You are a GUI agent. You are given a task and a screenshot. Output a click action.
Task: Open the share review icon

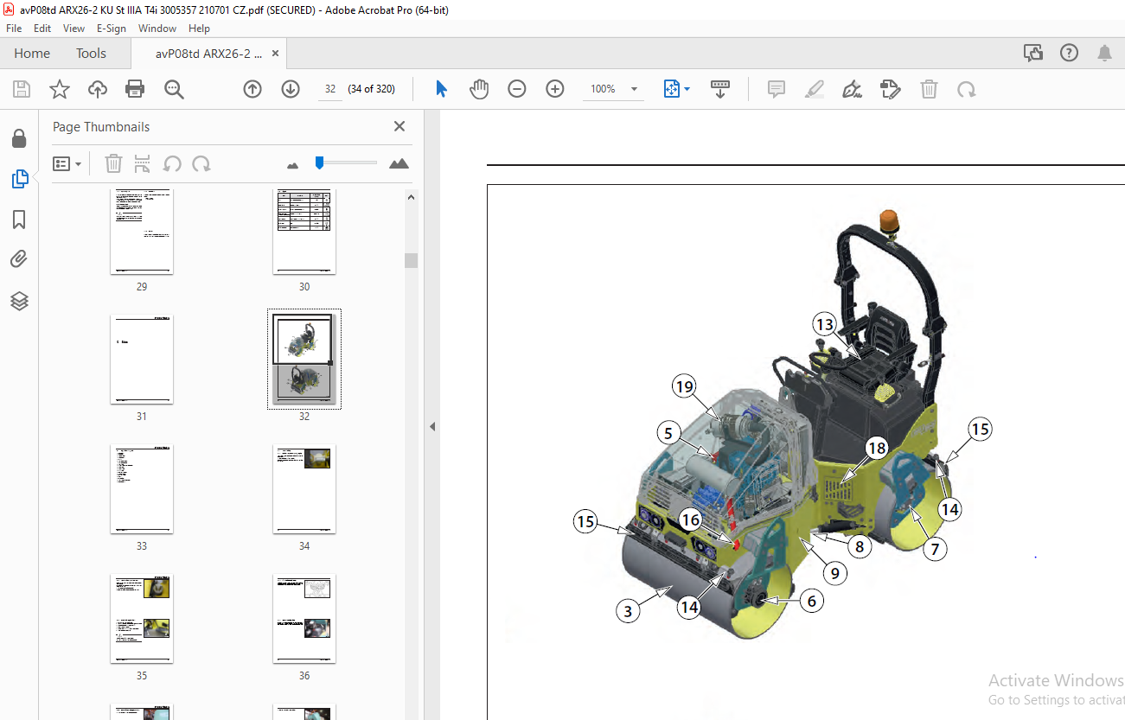click(1033, 53)
